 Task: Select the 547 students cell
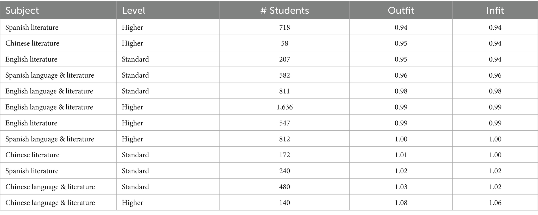(x=284, y=123)
